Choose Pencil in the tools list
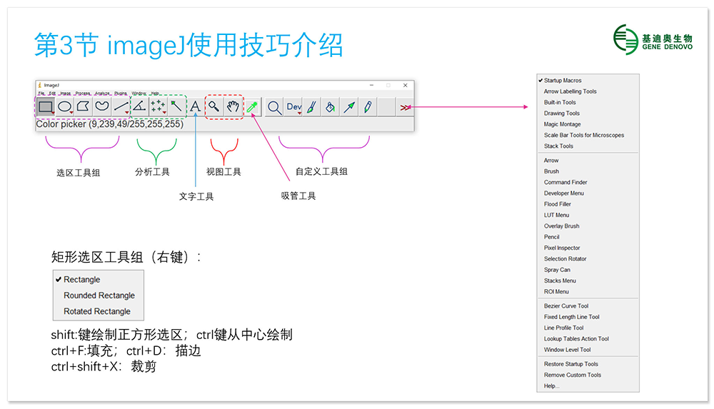Viewport: 714px width, 409px height. pyautogui.click(x=588, y=237)
